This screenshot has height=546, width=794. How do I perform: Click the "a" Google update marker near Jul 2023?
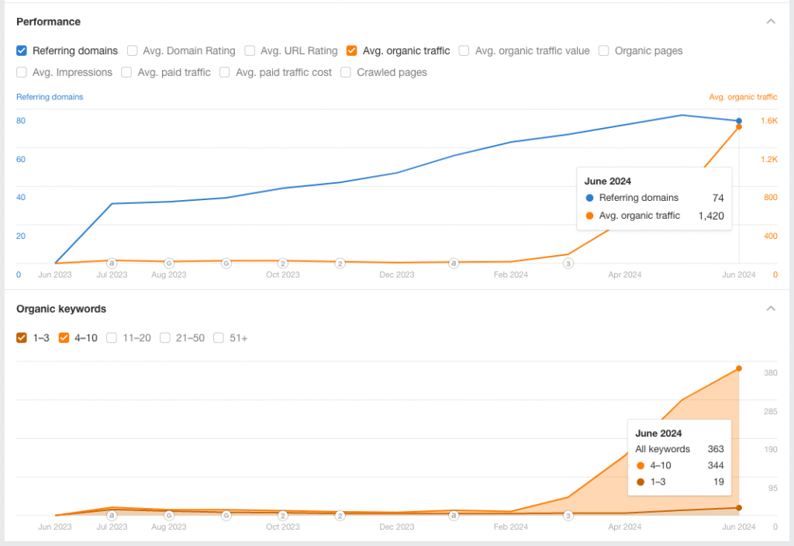pos(112,263)
